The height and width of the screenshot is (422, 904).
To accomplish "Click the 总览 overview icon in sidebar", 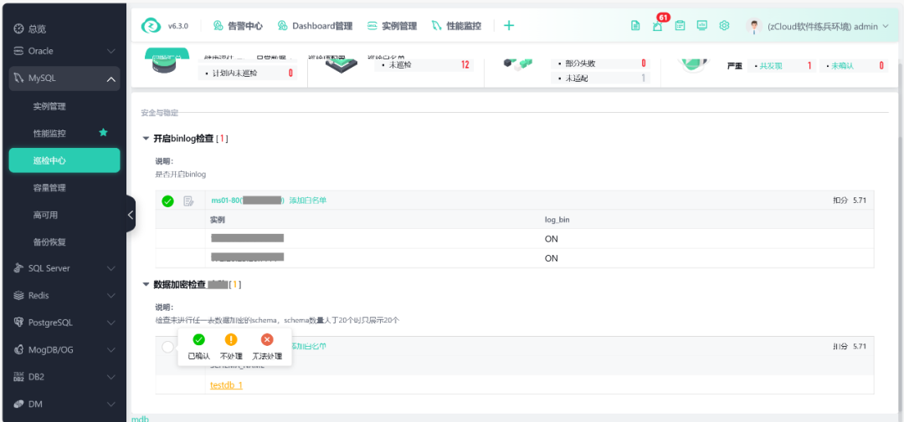I will tap(18, 28).
